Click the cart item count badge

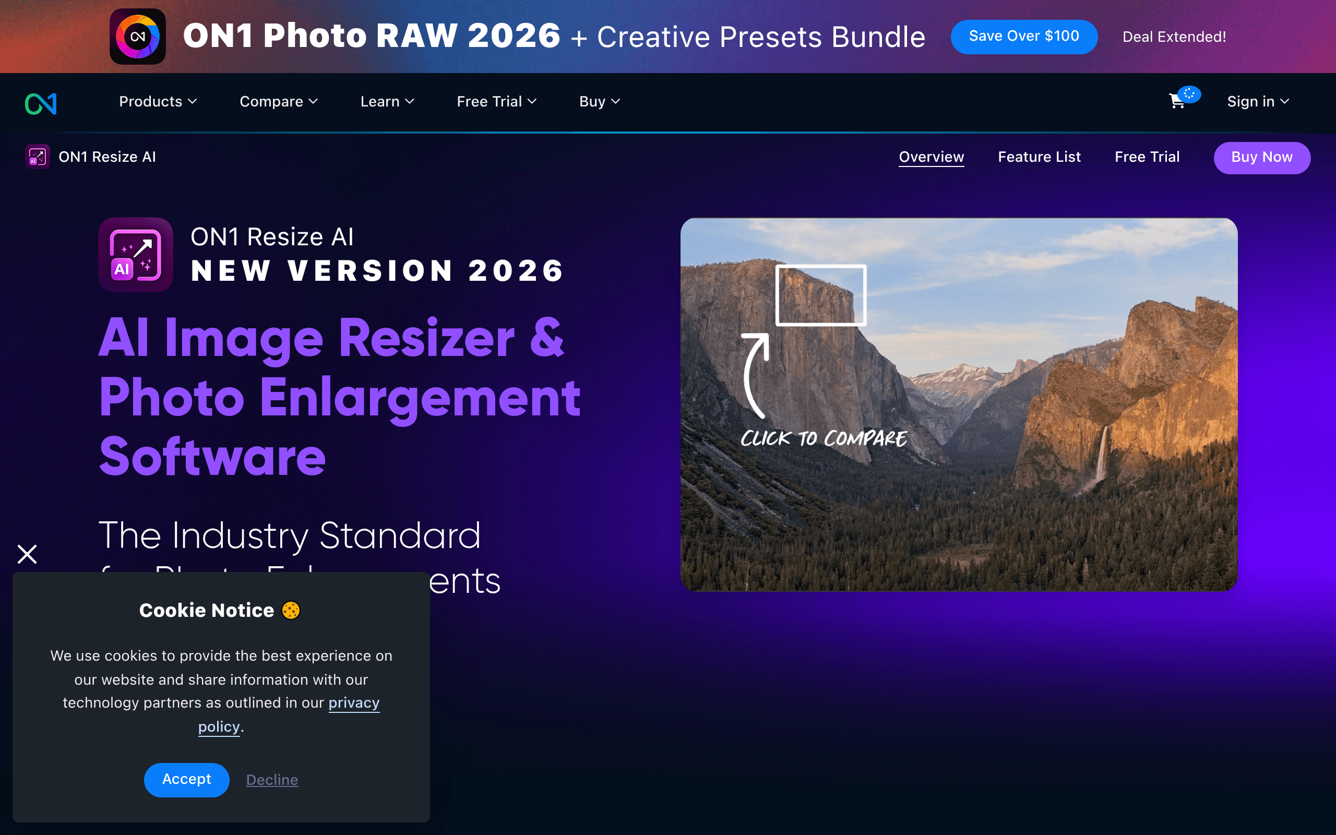1189,94
